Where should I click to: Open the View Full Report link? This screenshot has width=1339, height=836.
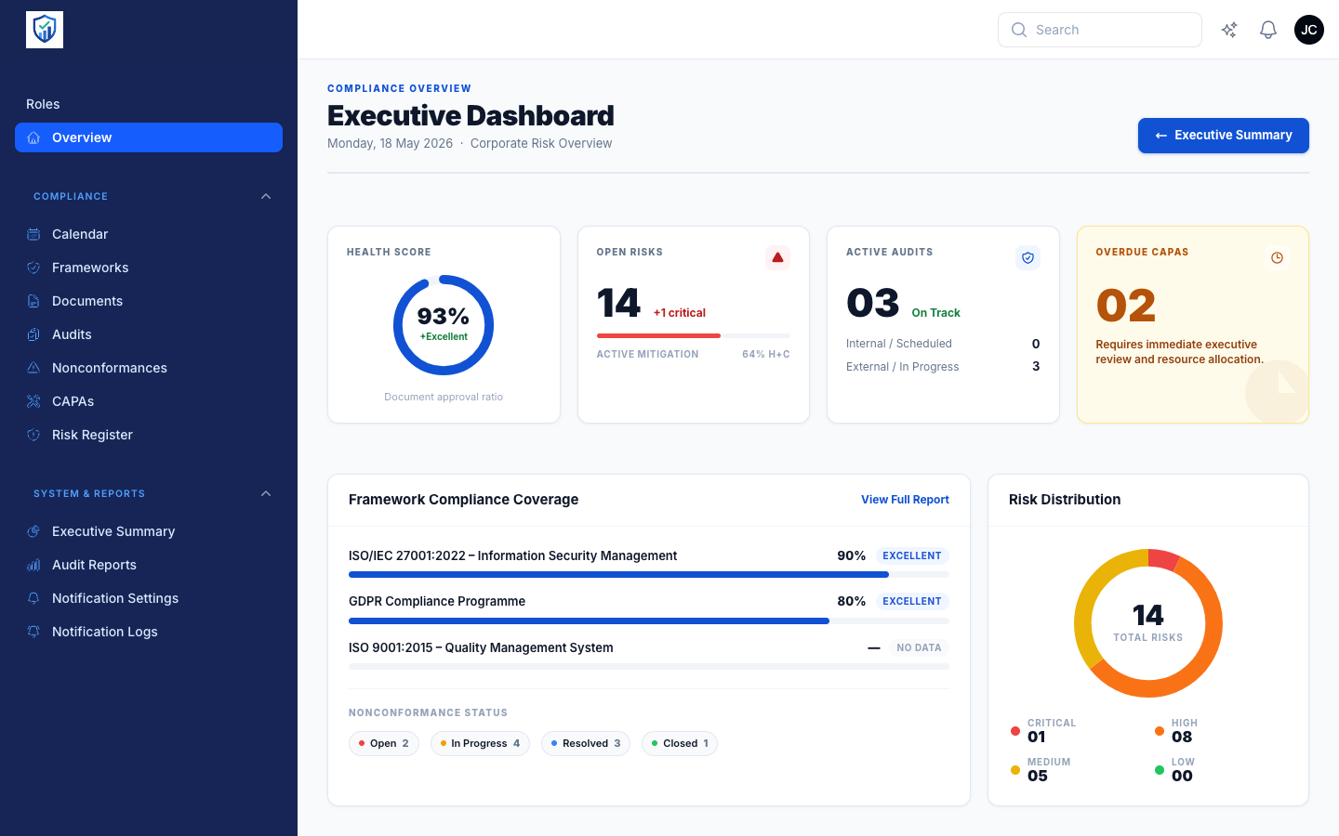tap(905, 500)
